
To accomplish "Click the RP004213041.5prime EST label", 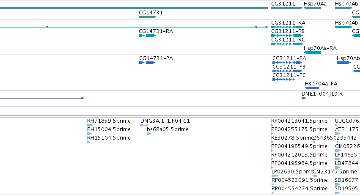I will pyautogui.click(x=299, y=121).
